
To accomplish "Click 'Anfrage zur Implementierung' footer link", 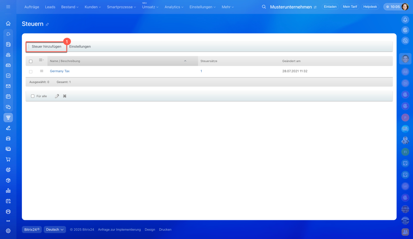I will (x=119, y=230).
